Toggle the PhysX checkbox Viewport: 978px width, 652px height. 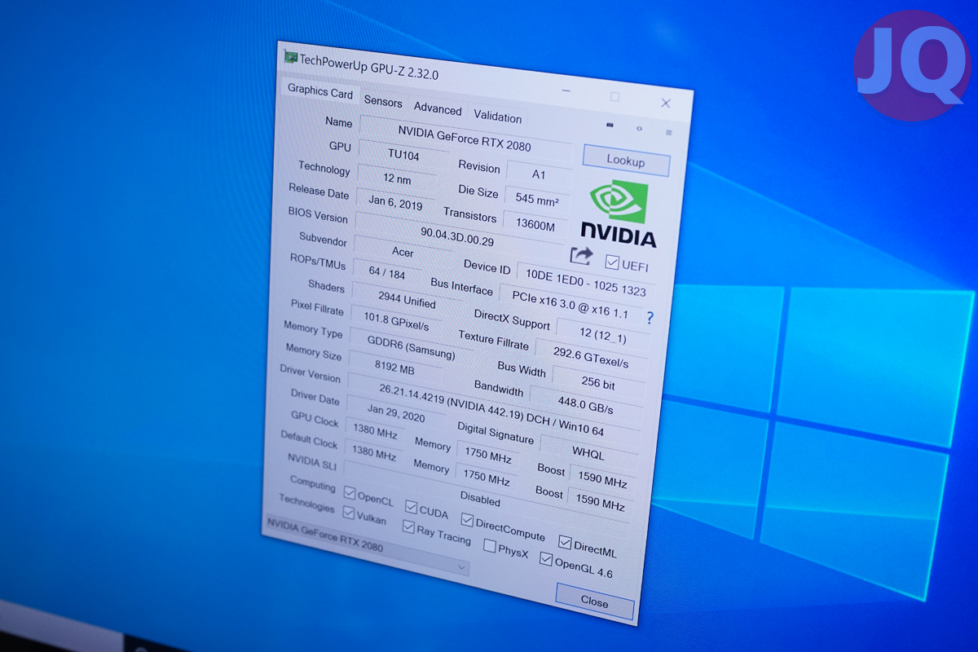(x=489, y=546)
